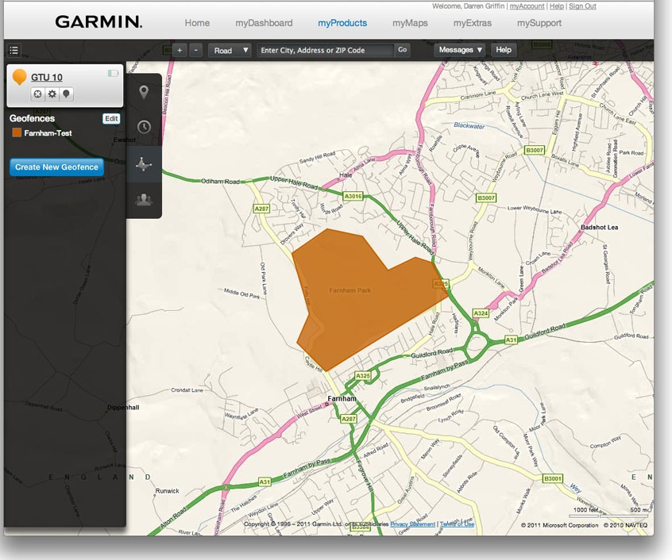Image resolution: width=672 pixels, height=560 pixels.
Task: Click the Go search button
Action: 402,50
